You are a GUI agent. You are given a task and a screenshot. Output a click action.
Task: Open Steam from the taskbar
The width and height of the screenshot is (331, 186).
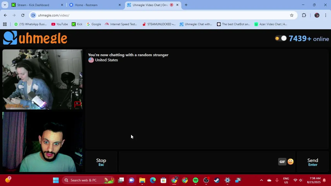pos(217,180)
